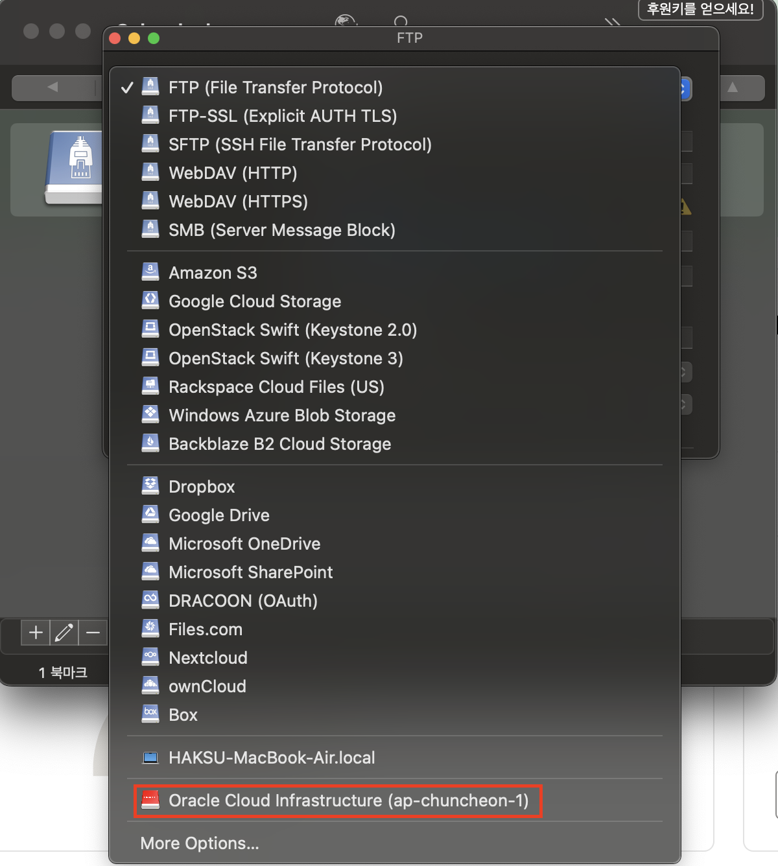Click the Google Drive icon
Image resolution: width=778 pixels, height=866 pixels.
[x=150, y=515]
